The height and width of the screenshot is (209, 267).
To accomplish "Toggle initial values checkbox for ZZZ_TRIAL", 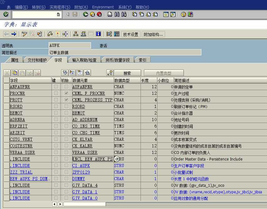I will click(x=66, y=172).
